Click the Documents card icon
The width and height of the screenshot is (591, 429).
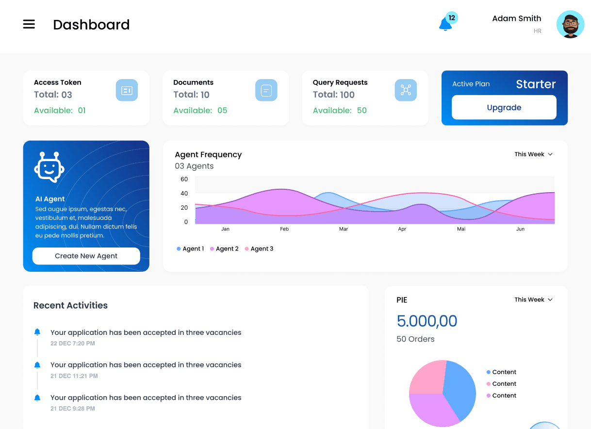click(x=266, y=90)
